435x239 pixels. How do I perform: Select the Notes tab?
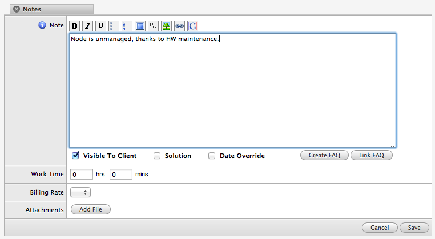click(51, 9)
